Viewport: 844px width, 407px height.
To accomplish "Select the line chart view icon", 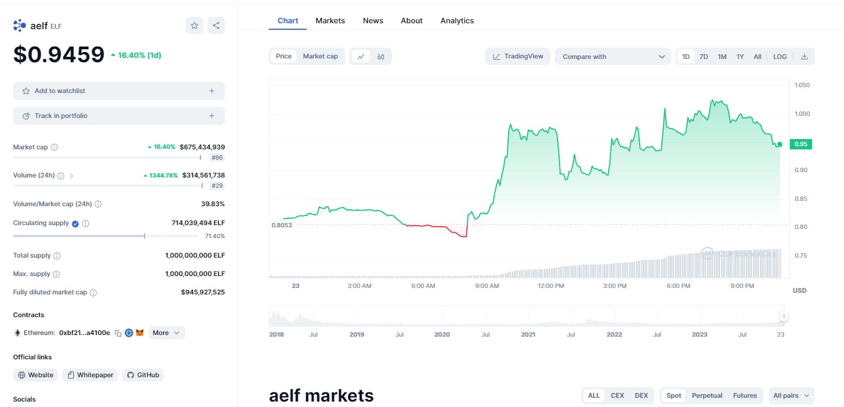I will (361, 56).
